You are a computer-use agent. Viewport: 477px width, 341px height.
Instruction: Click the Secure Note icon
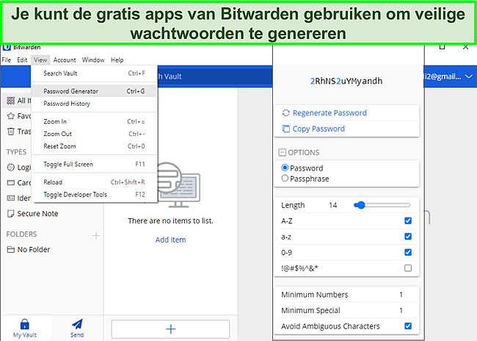click(11, 214)
